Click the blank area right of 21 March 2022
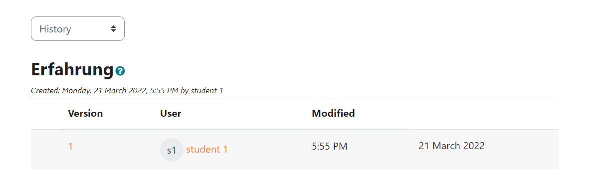Image resolution: width=592 pixels, height=191 pixels. pos(521,150)
